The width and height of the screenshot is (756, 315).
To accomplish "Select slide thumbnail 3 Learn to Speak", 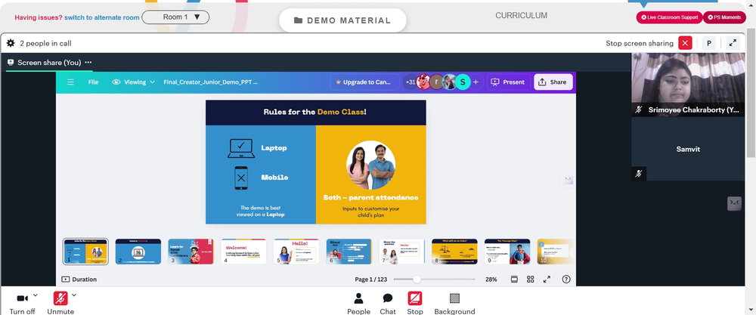I will tap(191, 252).
